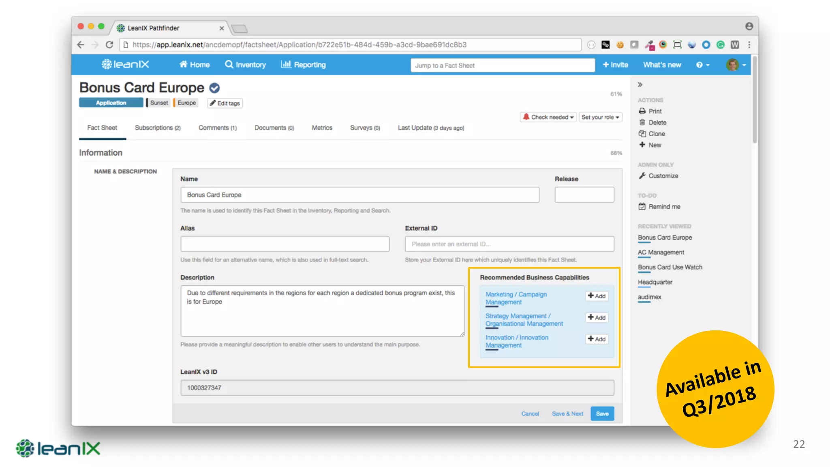Open the Set your role dropdown
The height and width of the screenshot is (467, 830).
pyautogui.click(x=600, y=117)
